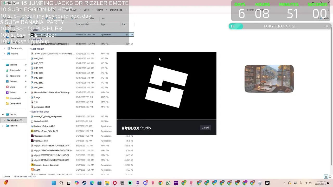Open pinned Music folder in sidebar
The image size is (333, 187).
coord(12,87)
